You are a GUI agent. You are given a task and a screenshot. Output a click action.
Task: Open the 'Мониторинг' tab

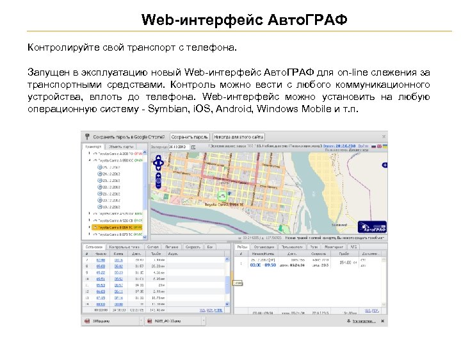click(x=334, y=247)
